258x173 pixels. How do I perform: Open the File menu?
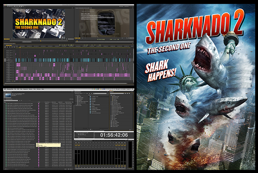point(15,89)
